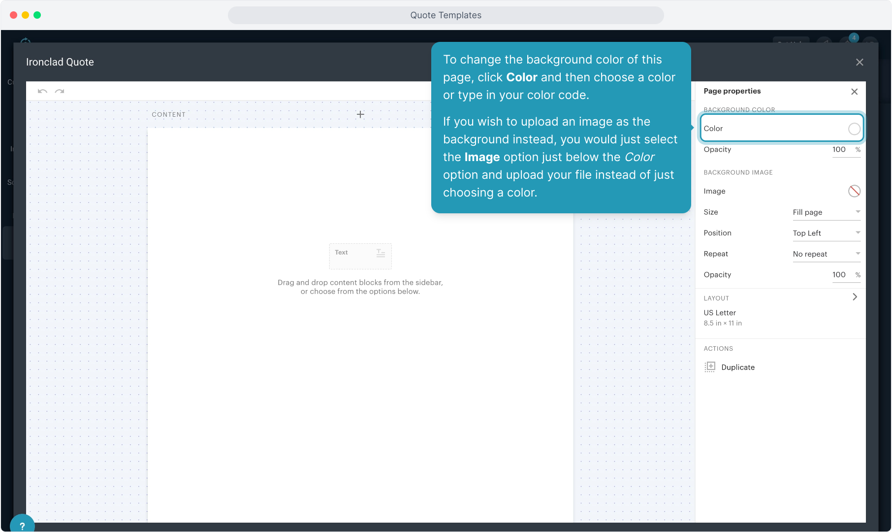Viewport: 892px width, 532px height.
Task: Click the Duplicate action label
Action: [738, 367]
